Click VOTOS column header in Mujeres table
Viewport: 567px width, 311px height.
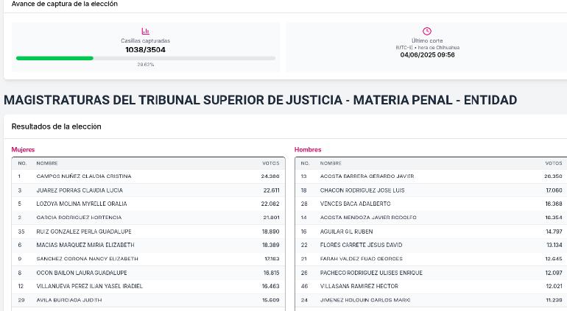[x=271, y=163]
